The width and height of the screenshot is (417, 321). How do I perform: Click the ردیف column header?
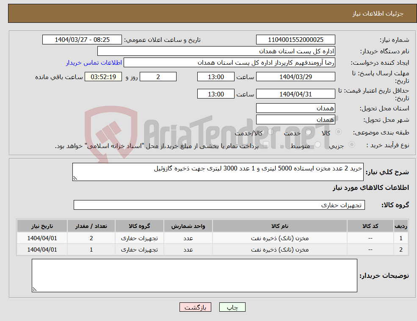[x=401, y=226]
